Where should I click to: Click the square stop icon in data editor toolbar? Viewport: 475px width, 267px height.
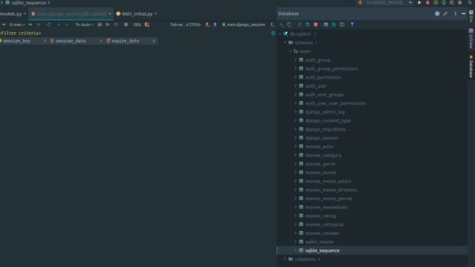(126, 24)
